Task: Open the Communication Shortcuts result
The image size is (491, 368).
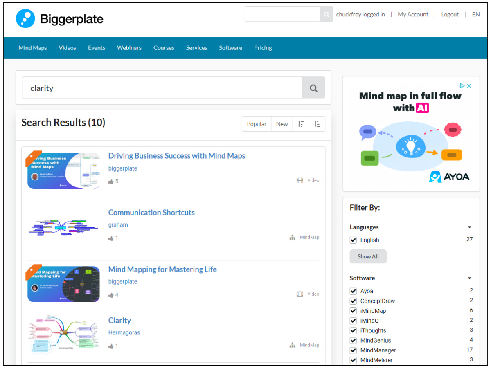Action: [151, 213]
